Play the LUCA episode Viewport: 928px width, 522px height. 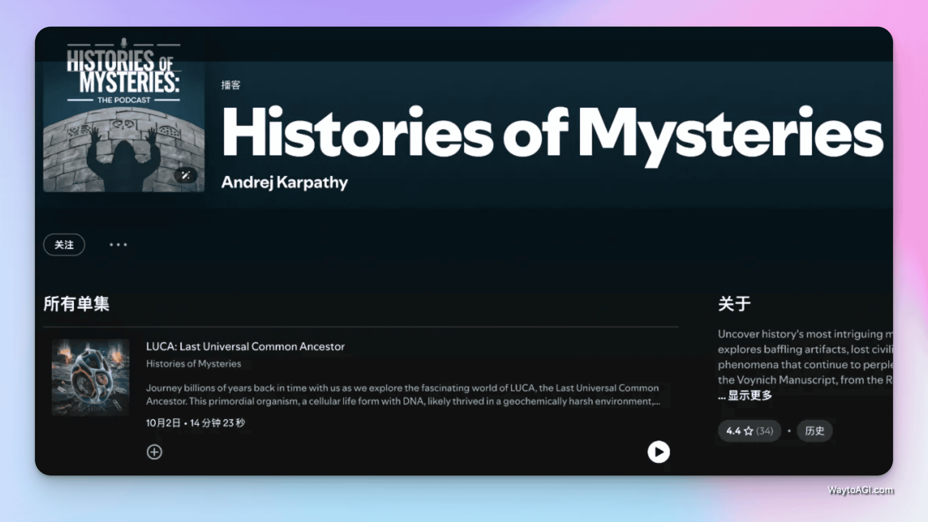click(658, 452)
